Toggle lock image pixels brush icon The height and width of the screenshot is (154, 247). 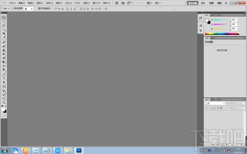tap(215, 108)
